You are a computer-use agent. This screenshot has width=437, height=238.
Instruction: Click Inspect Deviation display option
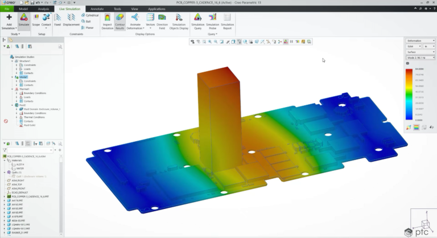[x=108, y=22]
